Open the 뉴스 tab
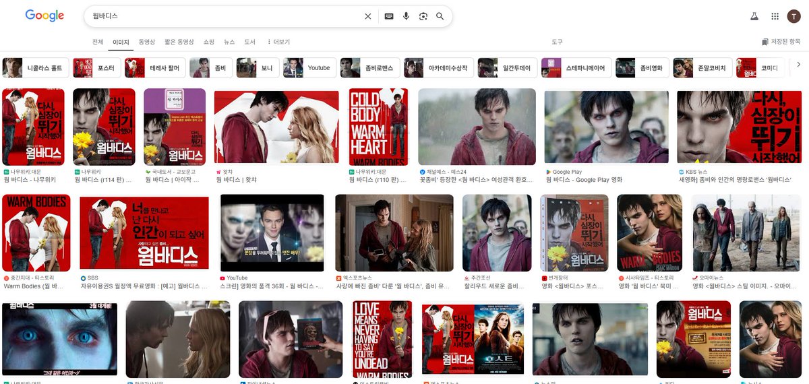 click(x=229, y=42)
